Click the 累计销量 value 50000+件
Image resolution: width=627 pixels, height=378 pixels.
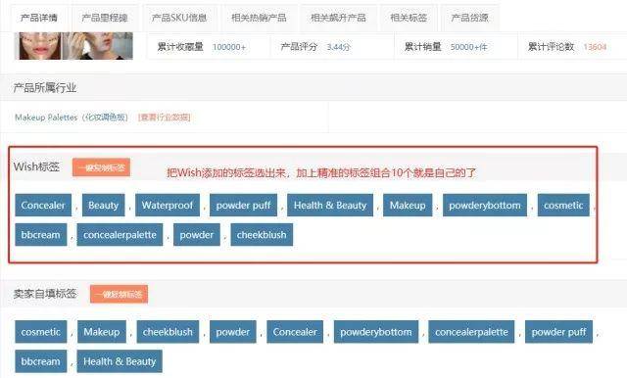pos(468,47)
